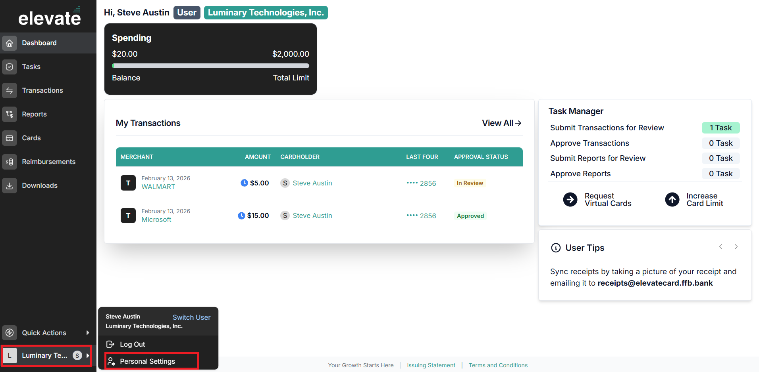Click the Switch User link
759x372 pixels.
(191, 317)
